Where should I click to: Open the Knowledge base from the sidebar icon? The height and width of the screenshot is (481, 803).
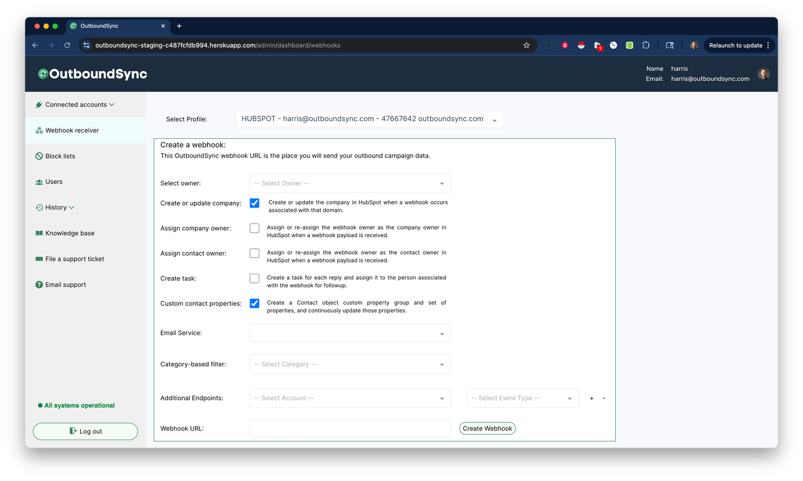(39, 233)
